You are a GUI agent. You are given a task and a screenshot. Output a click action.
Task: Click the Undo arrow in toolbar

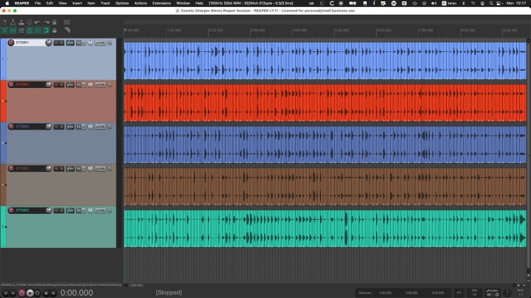coord(37,23)
